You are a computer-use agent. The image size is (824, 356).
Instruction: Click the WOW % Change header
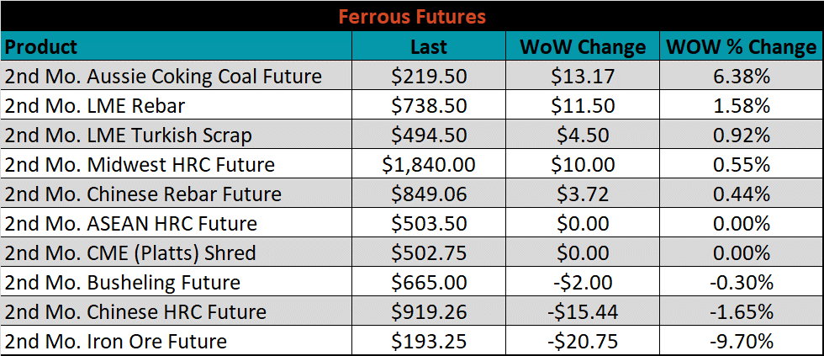[742, 46]
